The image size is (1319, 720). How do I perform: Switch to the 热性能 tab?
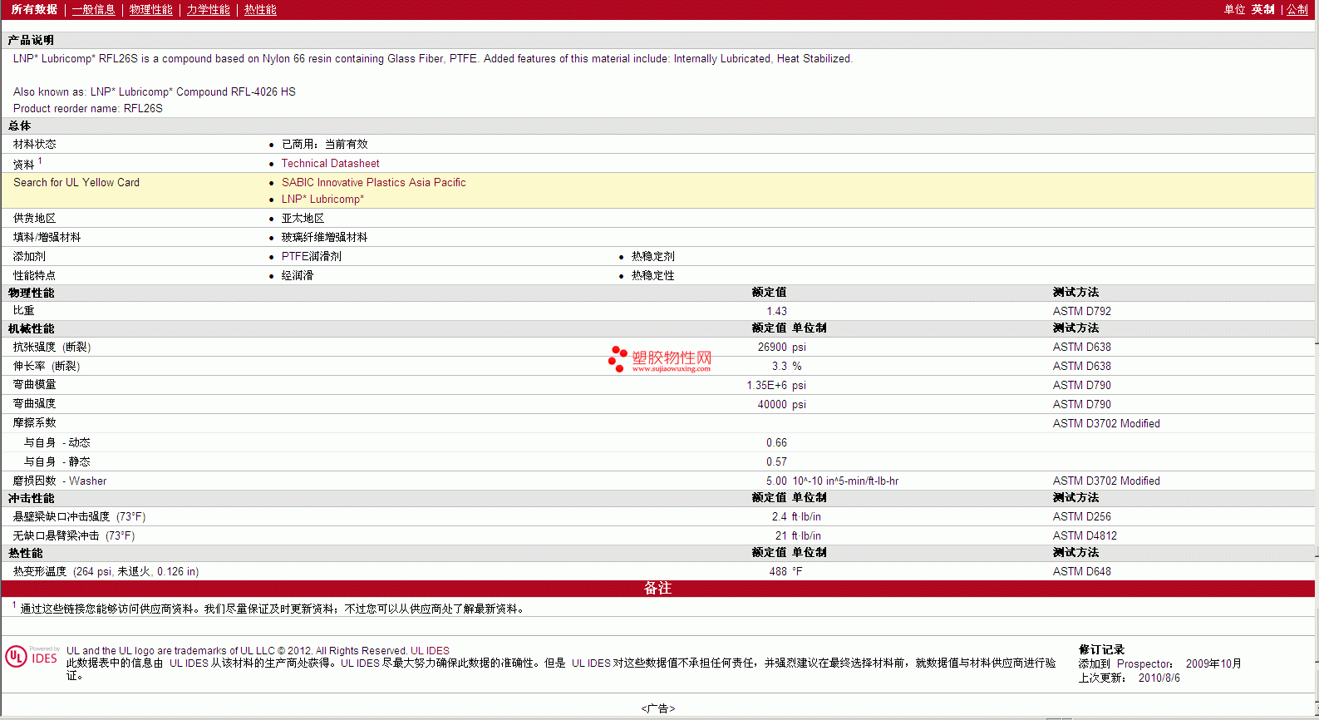[x=260, y=9]
